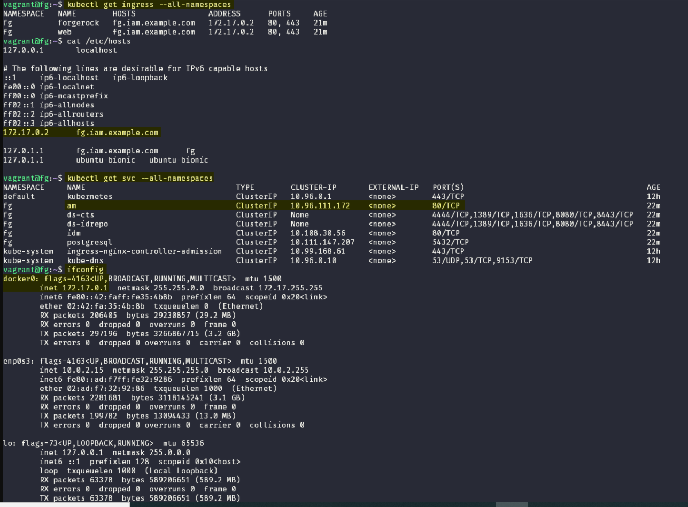The image size is (688, 507).
Task: Click the 'ds-cts' service name
Action: [81, 214]
